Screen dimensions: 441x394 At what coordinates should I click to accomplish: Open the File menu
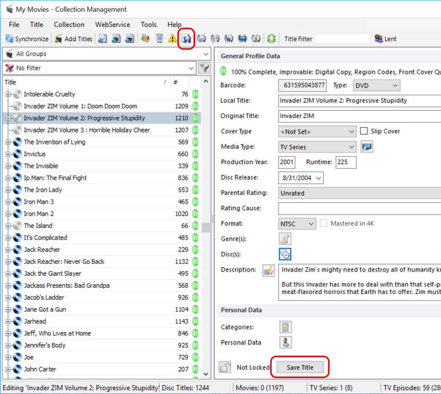coord(14,25)
